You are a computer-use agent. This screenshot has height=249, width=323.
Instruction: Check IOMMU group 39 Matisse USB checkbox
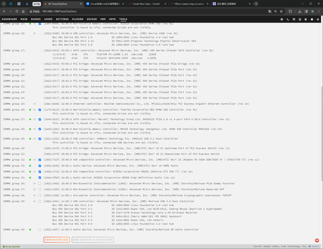[40, 201]
